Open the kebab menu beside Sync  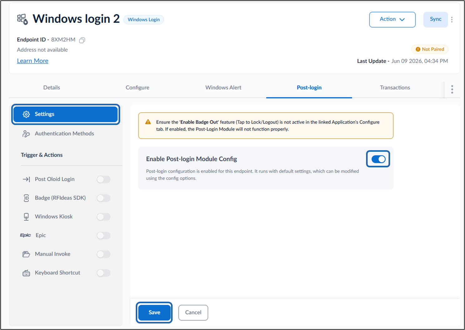point(452,20)
